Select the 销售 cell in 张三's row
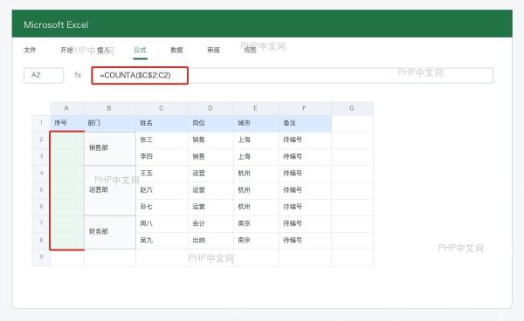 coord(210,140)
